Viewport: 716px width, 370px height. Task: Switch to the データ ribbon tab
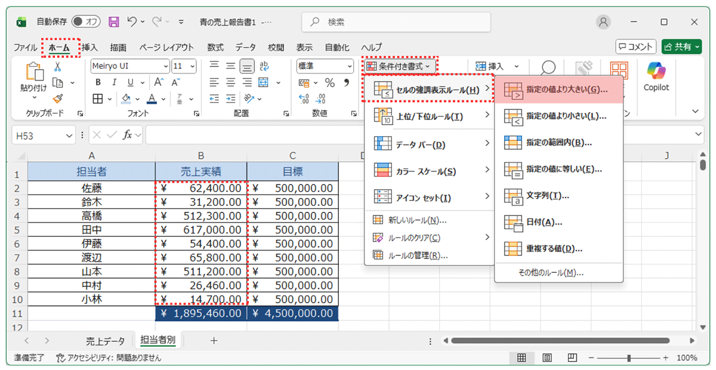[245, 47]
